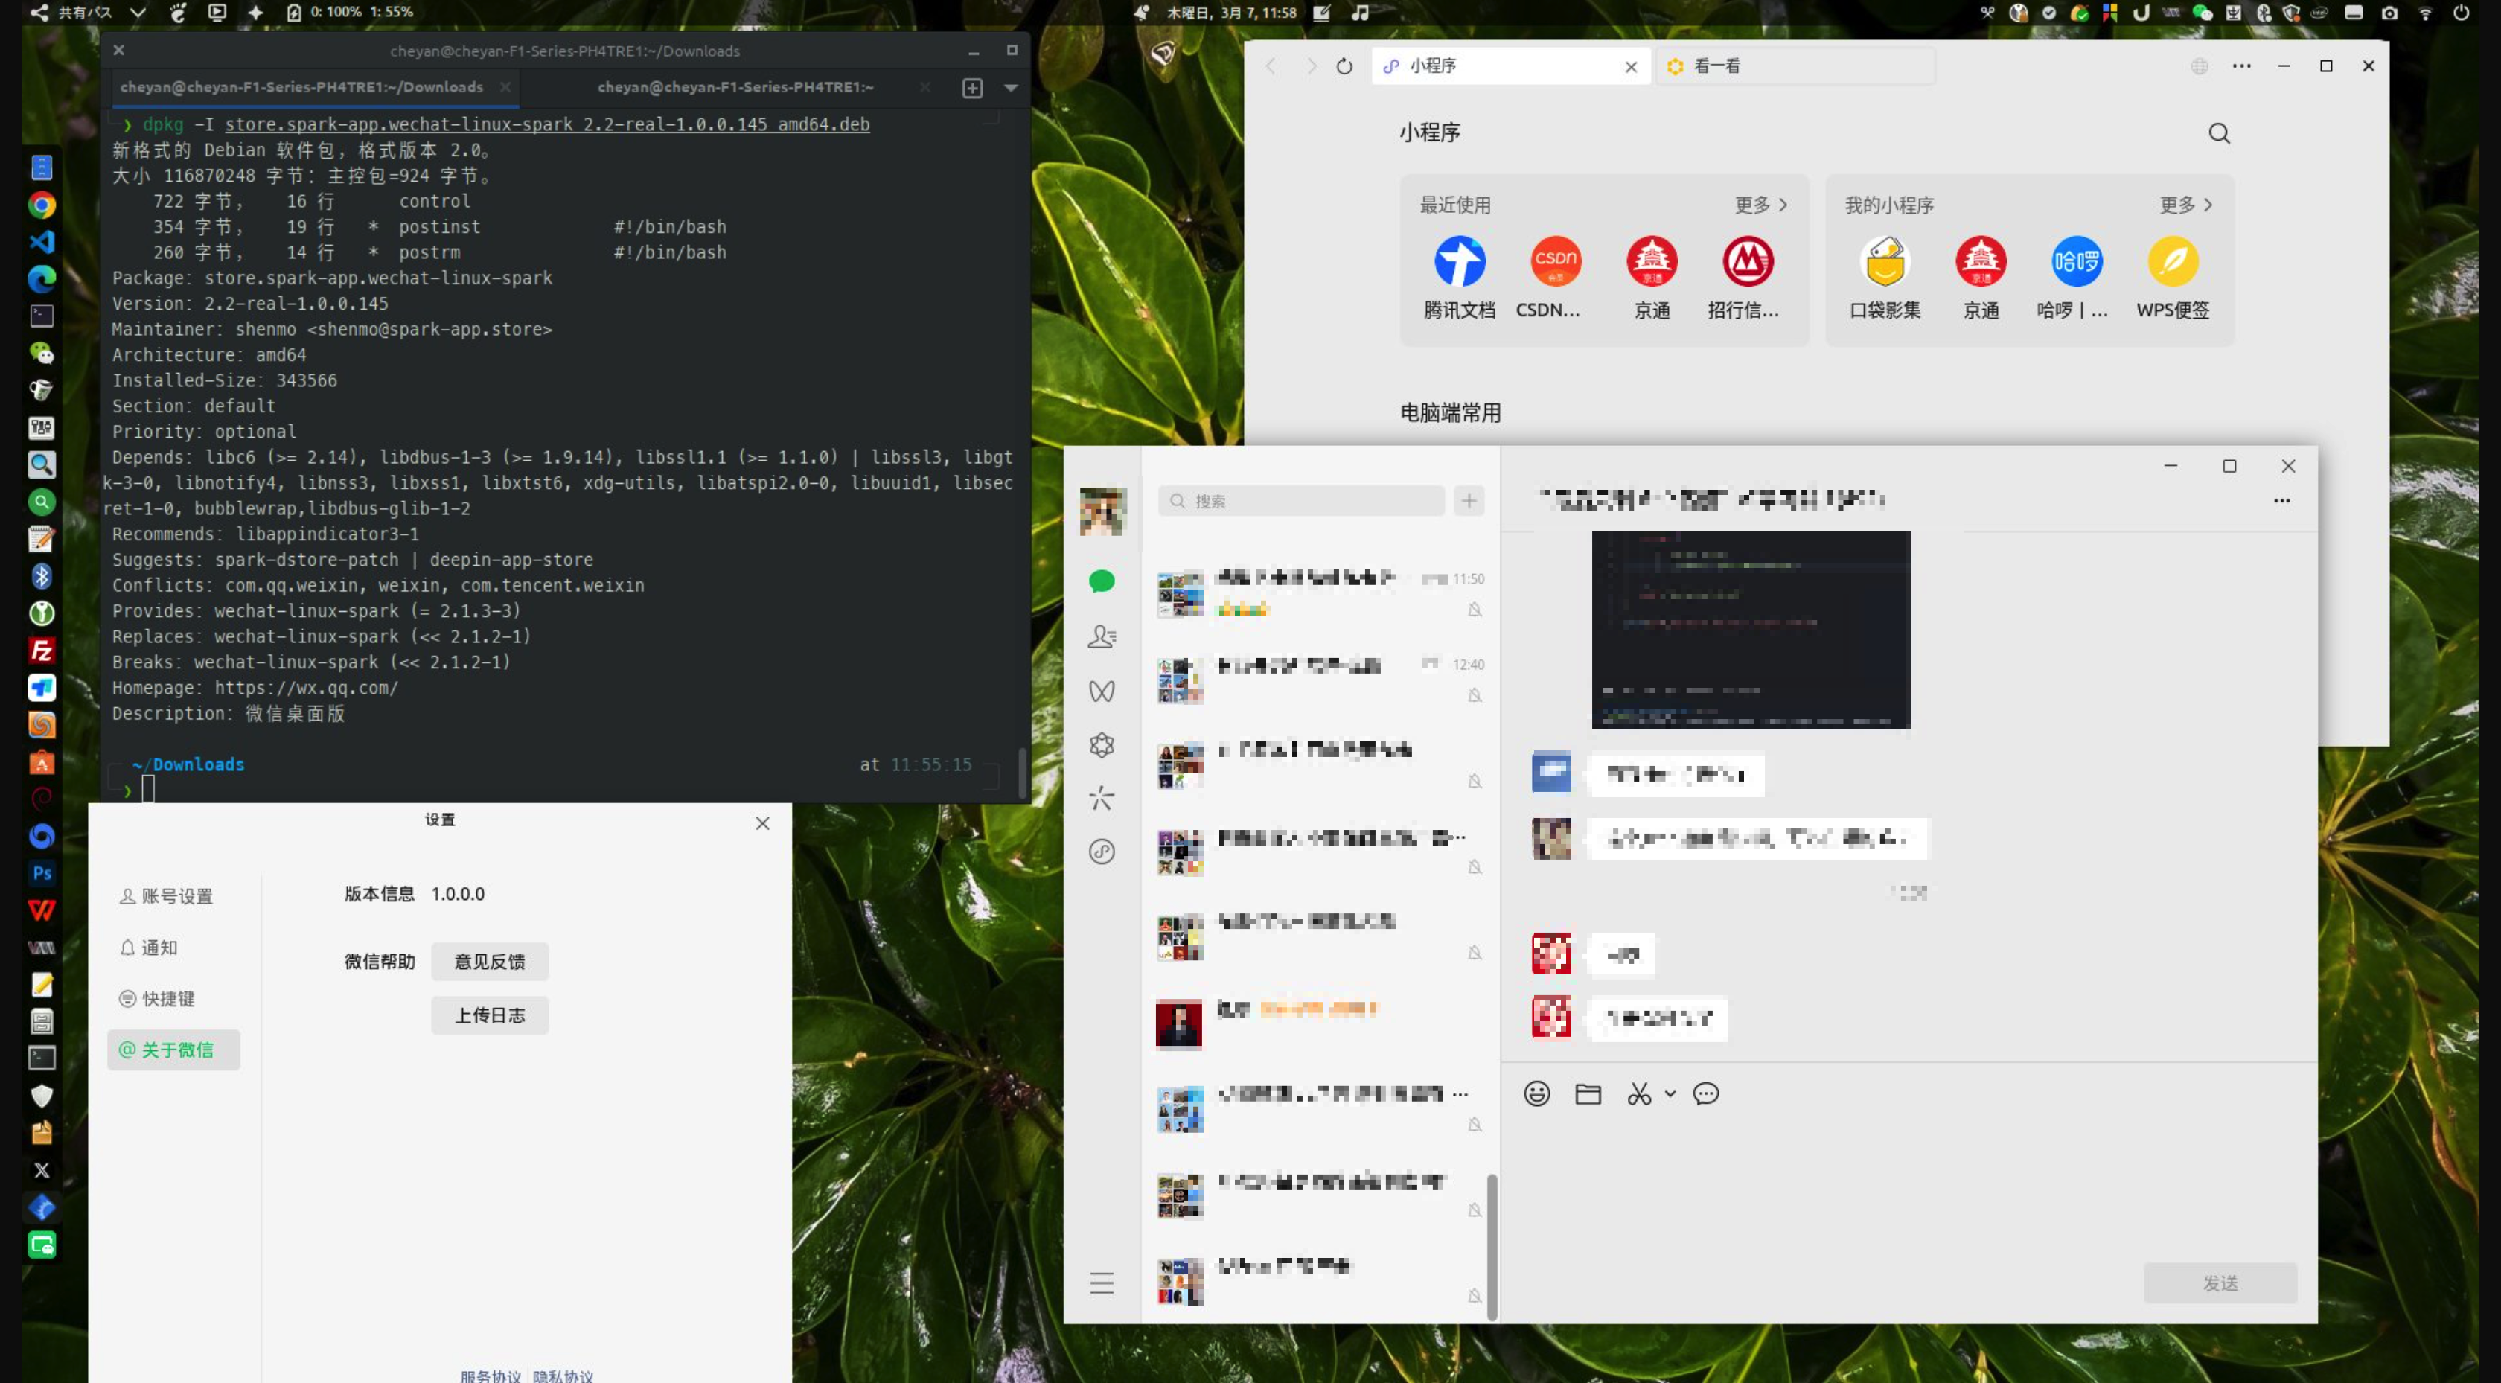This screenshot has height=1383, width=2501.
Task: Open chat history bubble icon
Action: tap(1706, 1093)
